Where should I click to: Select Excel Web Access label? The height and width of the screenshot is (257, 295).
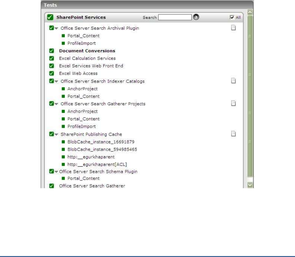click(78, 73)
